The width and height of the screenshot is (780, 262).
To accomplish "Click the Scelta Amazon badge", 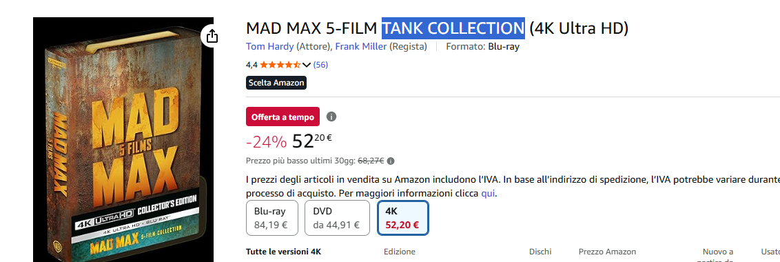I will tap(276, 83).
